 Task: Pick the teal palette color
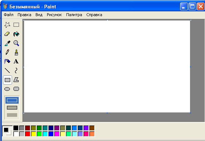pyautogui.click(x=45, y=128)
